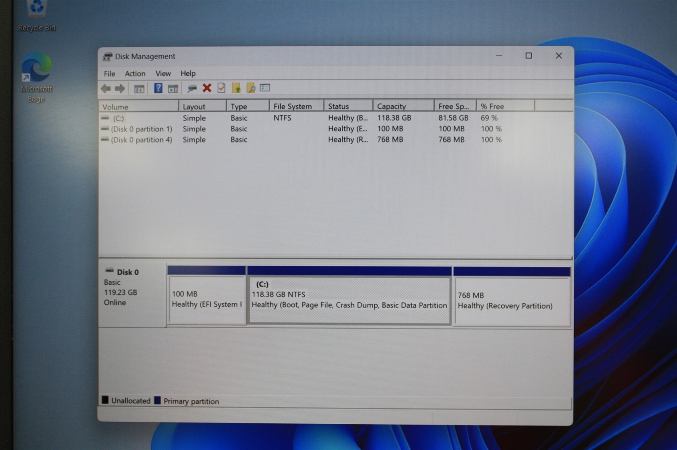Click the Healthy (B... status cell
Viewport: 677px width, 450px height.
coord(348,118)
